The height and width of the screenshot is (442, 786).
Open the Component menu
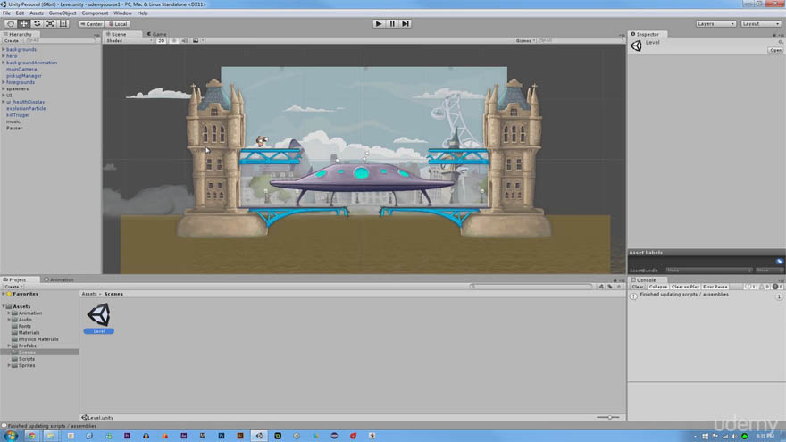pyautogui.click(x=95, y=13)
